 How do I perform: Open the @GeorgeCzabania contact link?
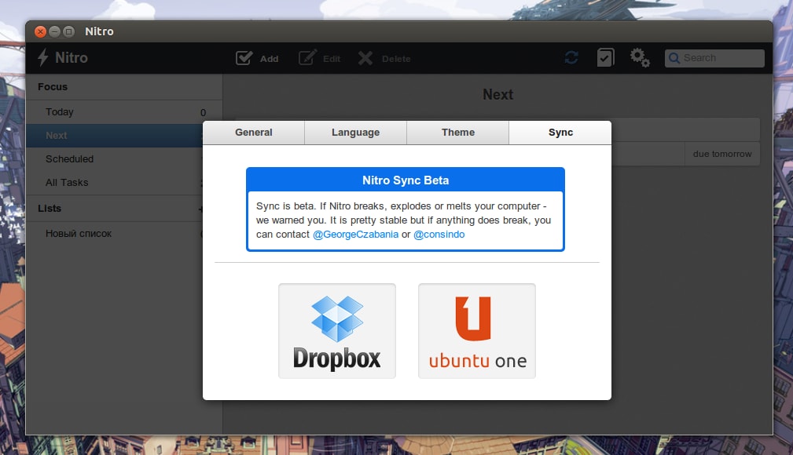tap(355, 235)
